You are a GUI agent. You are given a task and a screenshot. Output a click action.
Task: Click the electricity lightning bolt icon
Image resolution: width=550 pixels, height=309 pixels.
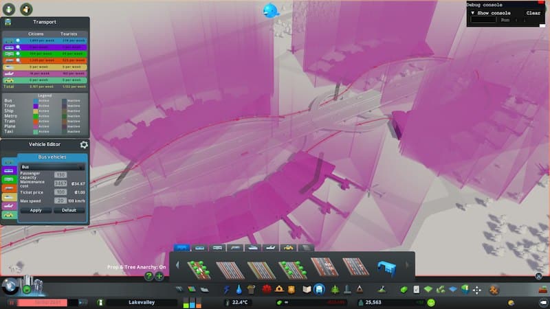(227, 290)
